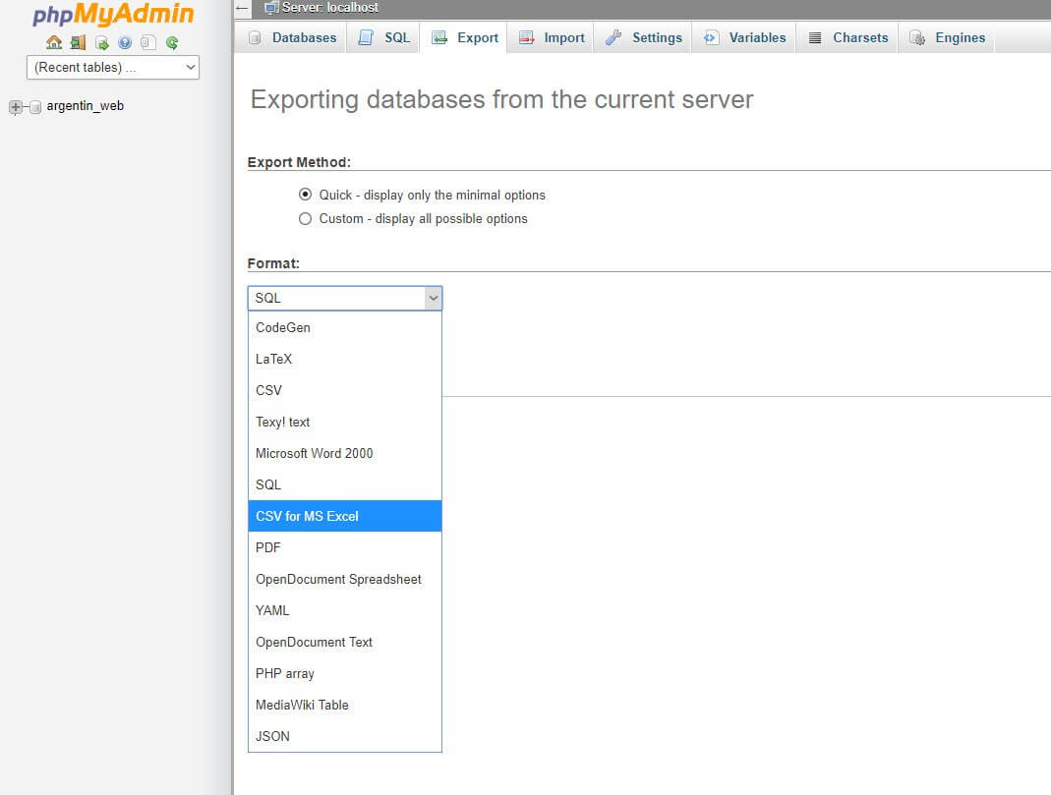Click the Log out door icon

78,43
